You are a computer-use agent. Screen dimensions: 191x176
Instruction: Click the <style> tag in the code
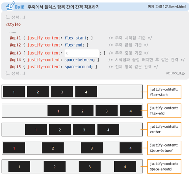point(13,24)
